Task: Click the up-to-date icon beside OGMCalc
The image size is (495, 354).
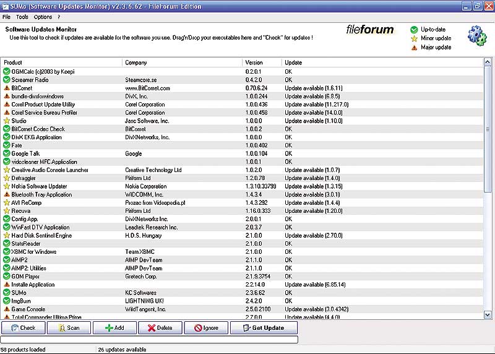Action: point(7,71)
